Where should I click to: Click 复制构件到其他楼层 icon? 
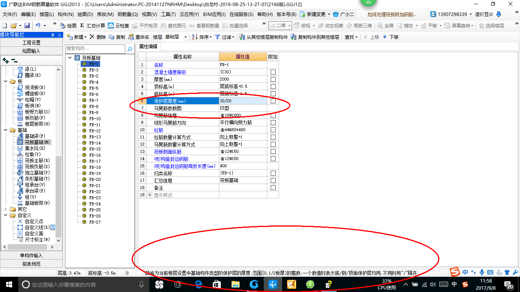293,37
